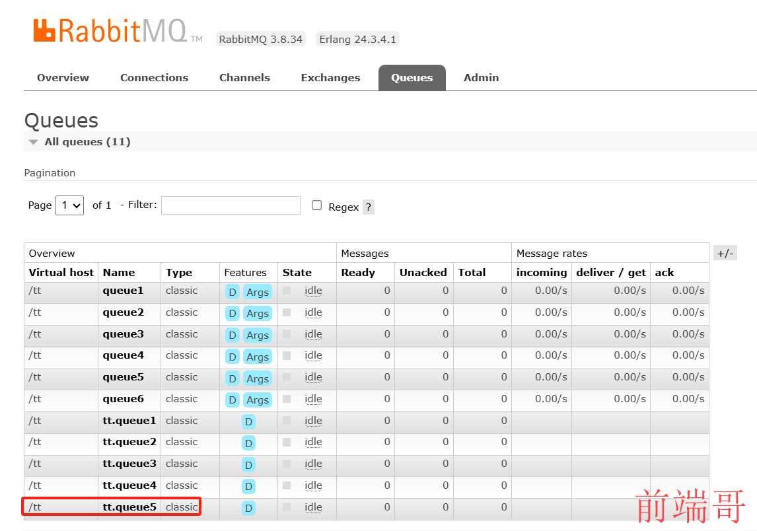Click the D badge in queue3 row
Viewport: 757px width, 531px height.
pyautogui.click(x=233, y=335)
